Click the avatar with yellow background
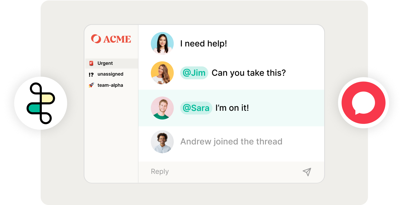Viewport: 403px width, 205px height. tap(162, 73)
